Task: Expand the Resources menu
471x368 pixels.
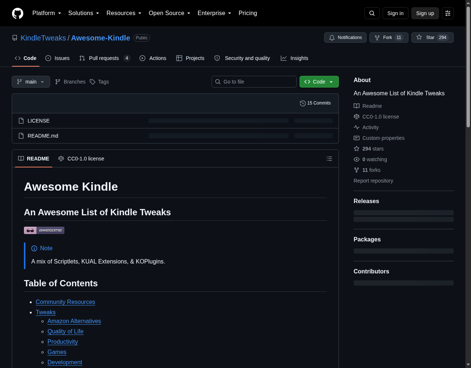Action: (x=124, y=13)
